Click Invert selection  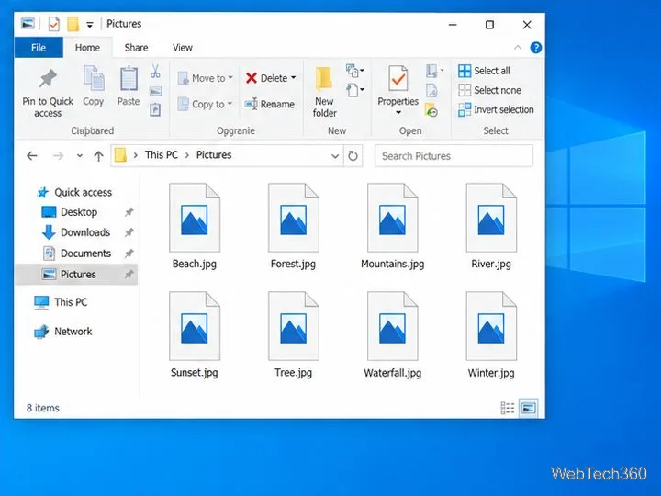pyautogui.click(x=496, y=109)
